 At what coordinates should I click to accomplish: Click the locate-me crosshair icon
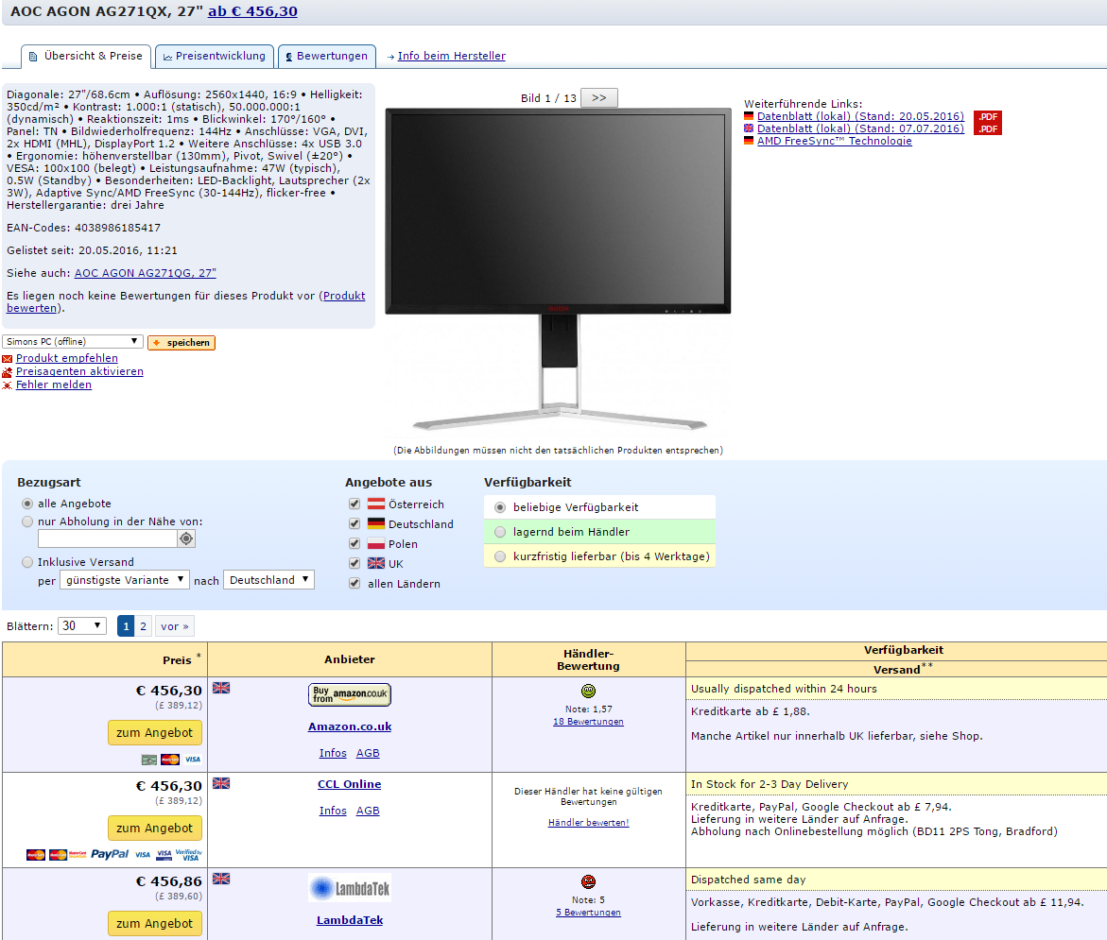(185, 538)
